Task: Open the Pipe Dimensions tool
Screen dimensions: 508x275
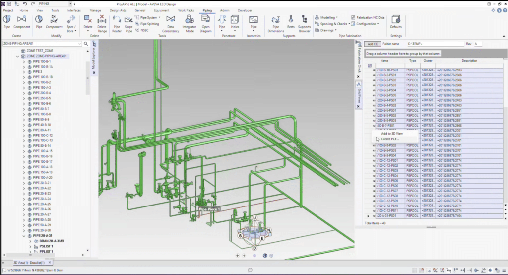Action: (276, 24)
